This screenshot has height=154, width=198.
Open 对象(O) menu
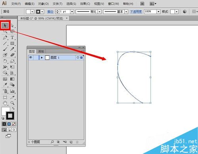pyautogui.click(x=43, y=4)
